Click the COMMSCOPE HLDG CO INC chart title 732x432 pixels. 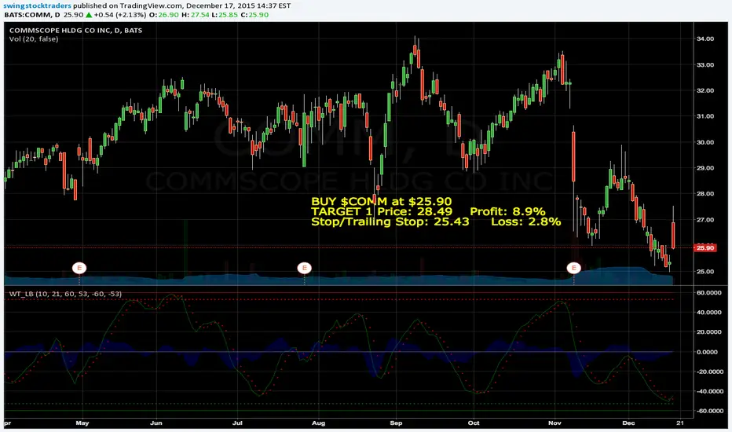click(x=75, y=31)
